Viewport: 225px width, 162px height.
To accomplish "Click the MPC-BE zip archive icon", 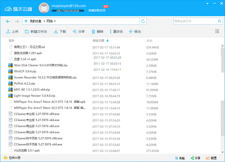I will [10, 89].
